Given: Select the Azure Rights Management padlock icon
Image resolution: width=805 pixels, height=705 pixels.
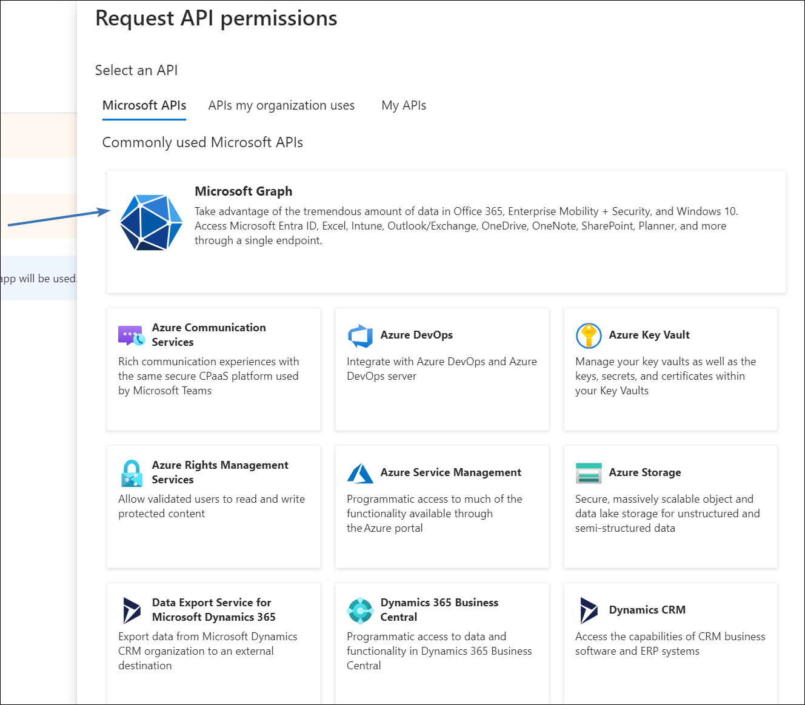Looking at the screenshot, I should click(132, 473).
